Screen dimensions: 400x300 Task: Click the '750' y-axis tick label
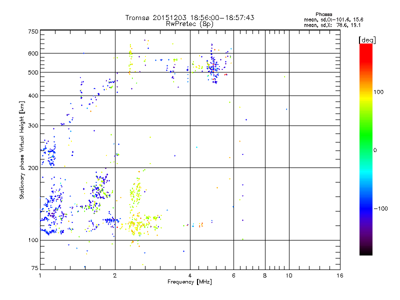click(33, 31)
